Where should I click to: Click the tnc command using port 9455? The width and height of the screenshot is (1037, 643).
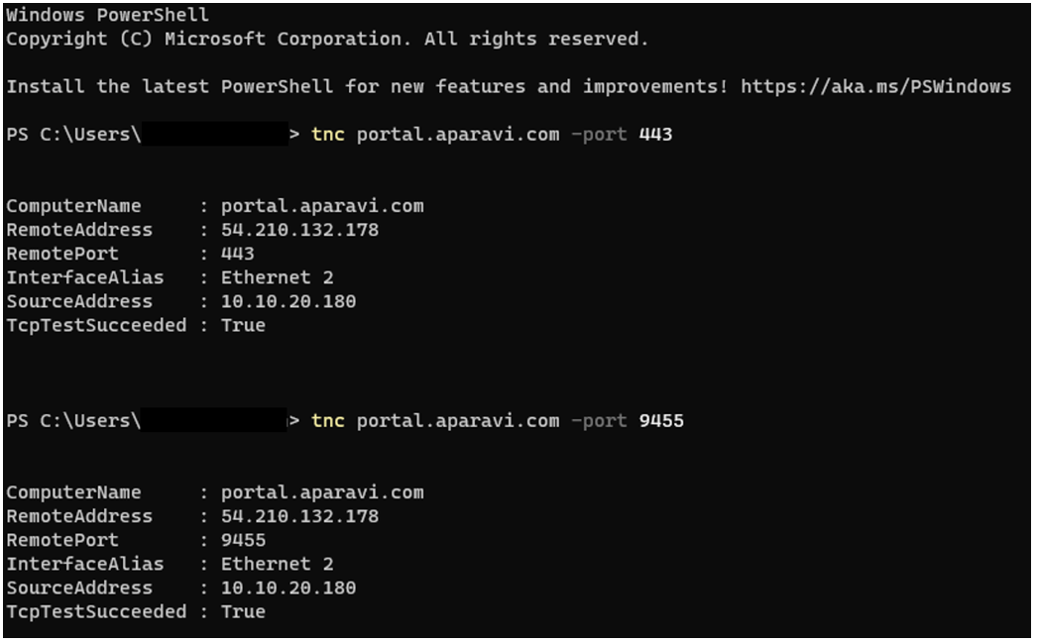click(497, 421)
